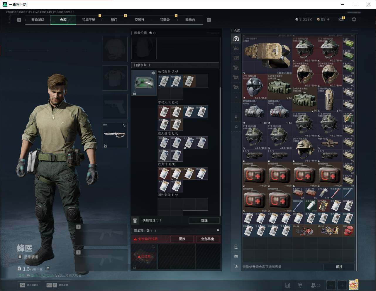Select the DICH 训练头盔 helmet item
Image resolution: width=376 pixels, height=291 pixels.
click(305, 149)
